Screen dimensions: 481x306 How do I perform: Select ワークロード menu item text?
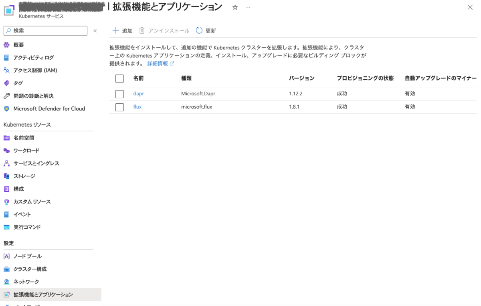tap(26, 151)
